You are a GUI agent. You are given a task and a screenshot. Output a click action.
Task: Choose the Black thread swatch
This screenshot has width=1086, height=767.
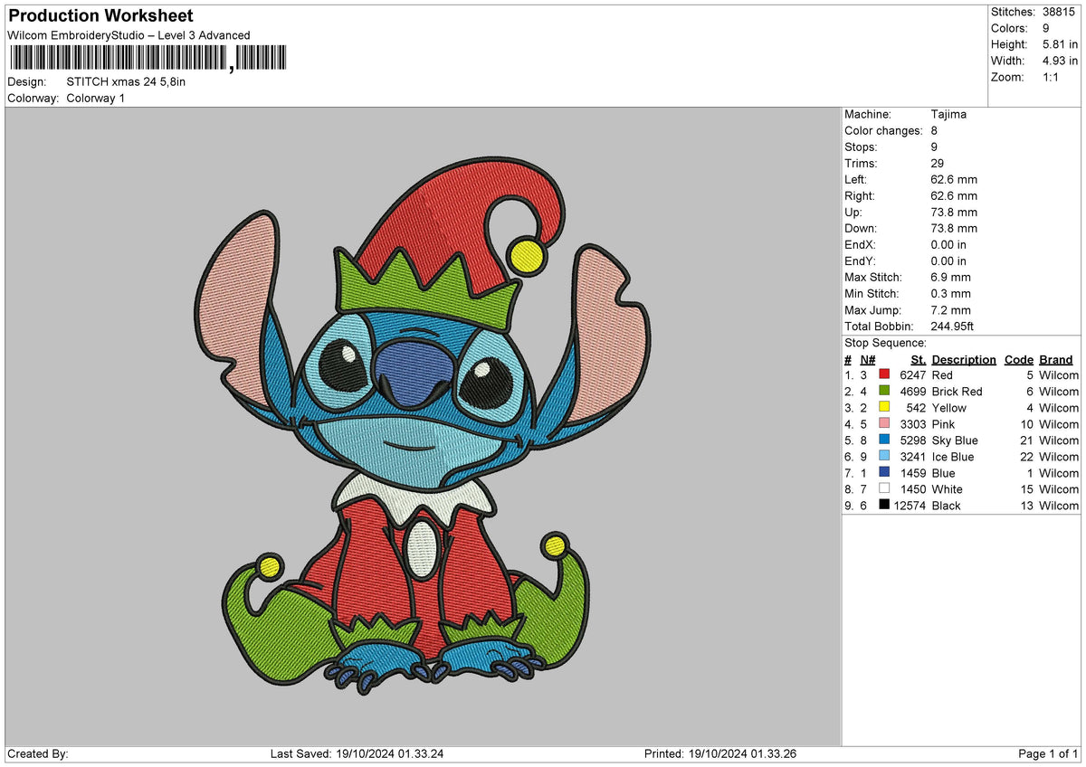pyautogui.click(x=884, y=505)
